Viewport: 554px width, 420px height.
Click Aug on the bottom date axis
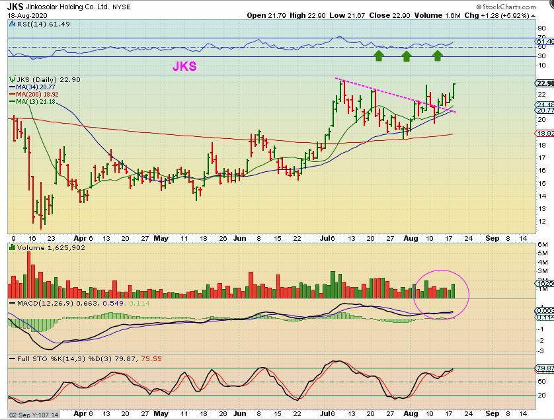411,413
